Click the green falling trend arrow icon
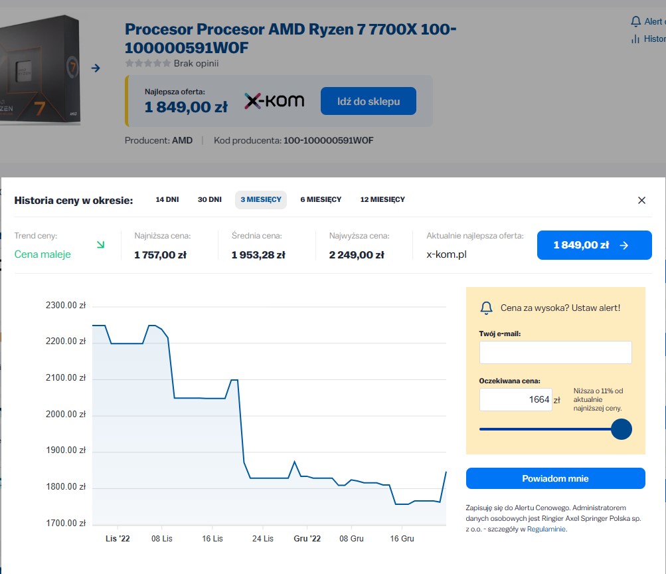 click(x=101, y=244)
